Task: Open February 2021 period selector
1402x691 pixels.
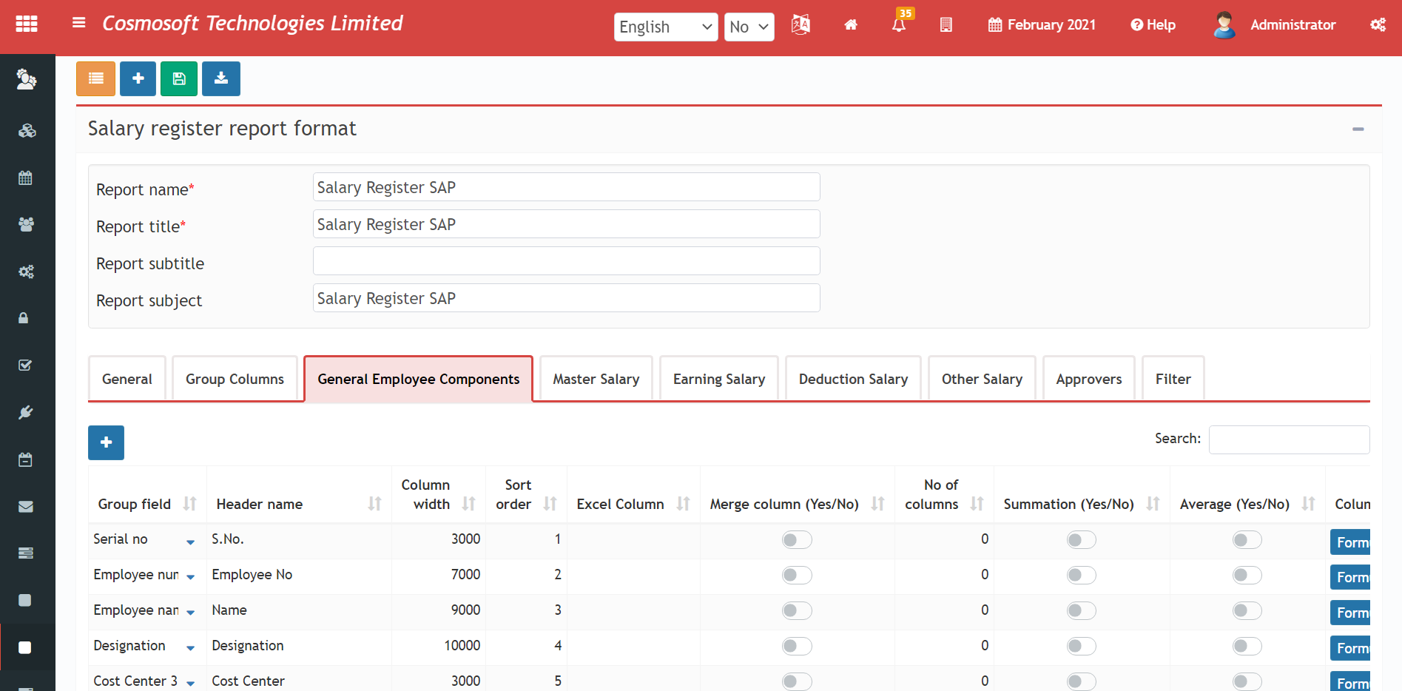Action: click(1042, 25)
